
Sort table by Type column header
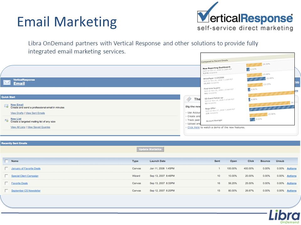(x=135, y=161)
